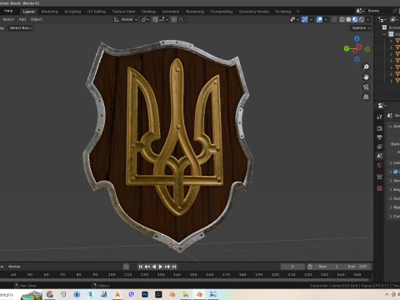Switch viewport to material preview shading

tap(355, 19)
